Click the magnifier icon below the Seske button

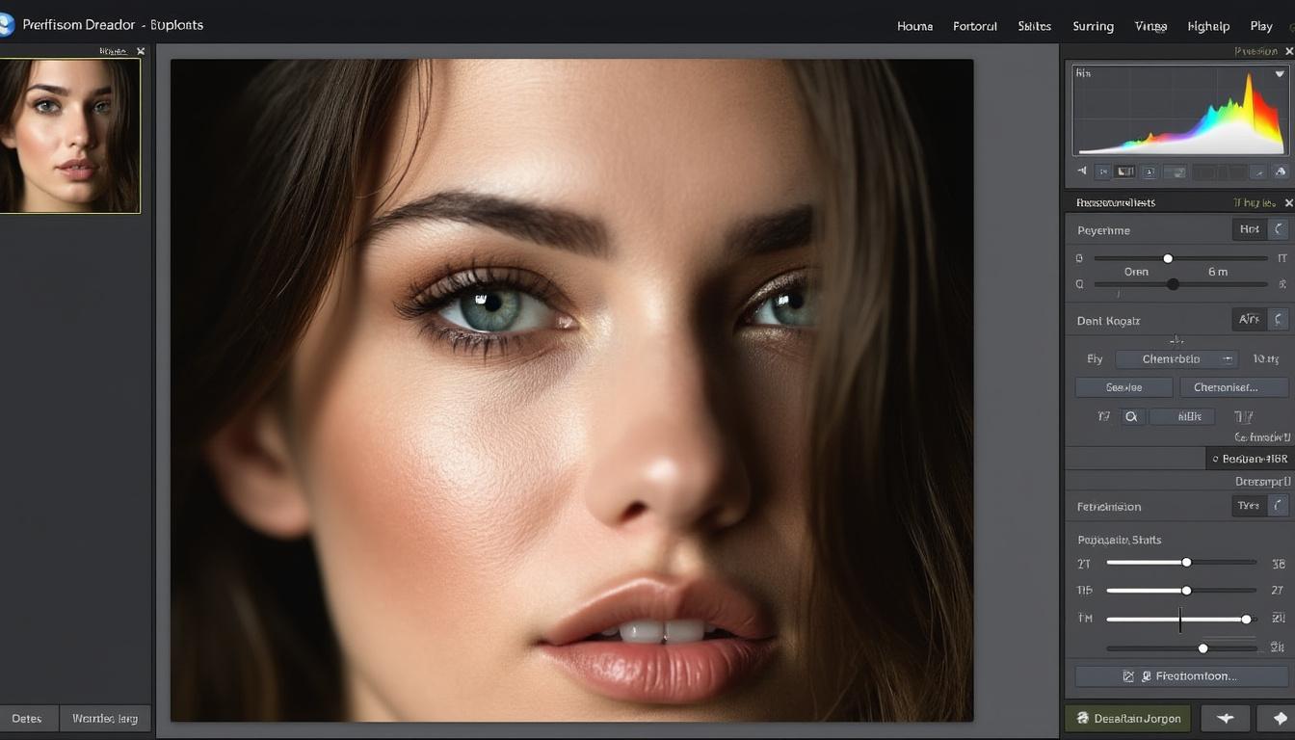[1131, 417]
